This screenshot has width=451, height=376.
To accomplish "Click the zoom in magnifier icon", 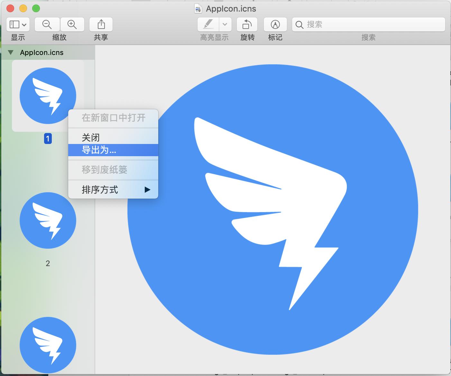I will point(72,24).
